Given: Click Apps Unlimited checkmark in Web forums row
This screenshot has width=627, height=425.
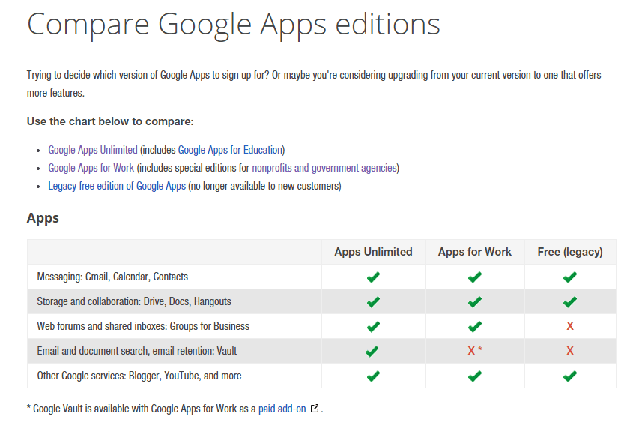Looking at the screenshot, I should (373, 327).
